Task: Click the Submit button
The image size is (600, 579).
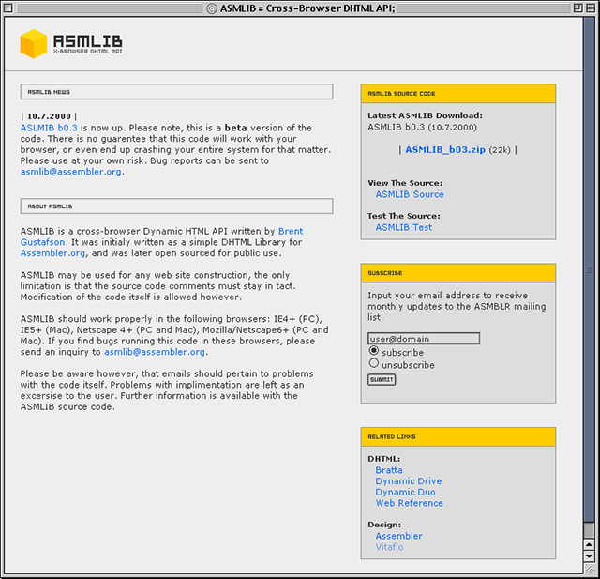Action: click(382, 379)
